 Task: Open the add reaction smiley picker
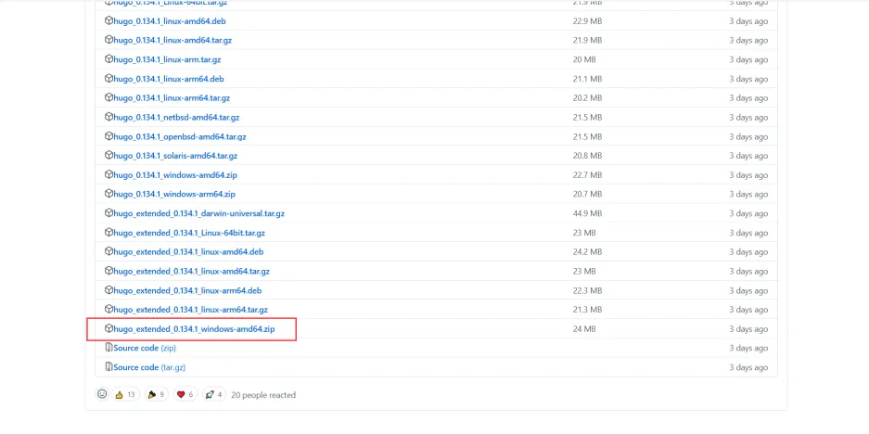(x=102, y=394)
